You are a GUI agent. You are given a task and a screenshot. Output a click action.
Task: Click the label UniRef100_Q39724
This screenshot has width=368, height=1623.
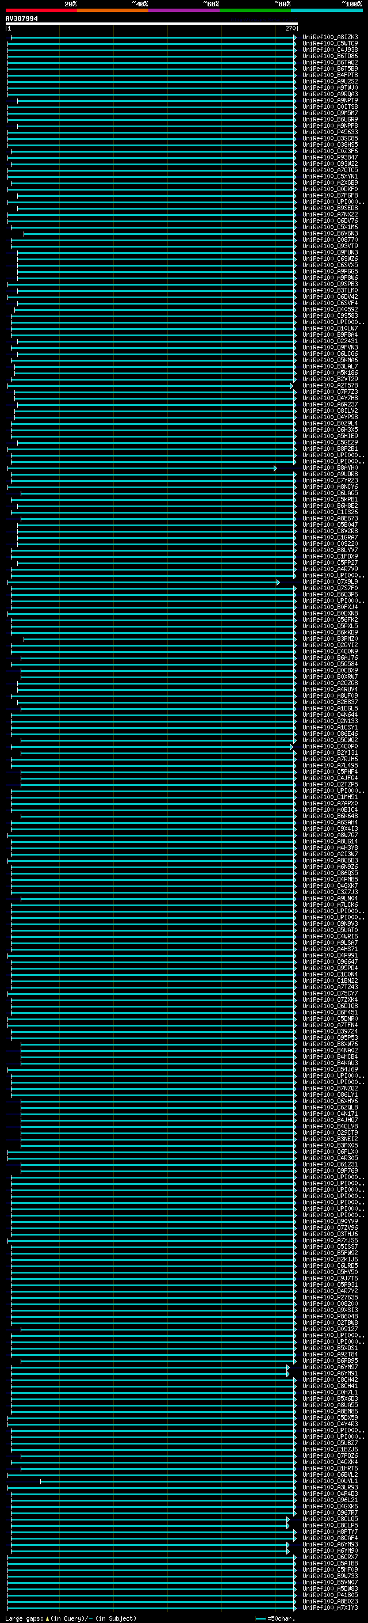(x=330, y=1031)
